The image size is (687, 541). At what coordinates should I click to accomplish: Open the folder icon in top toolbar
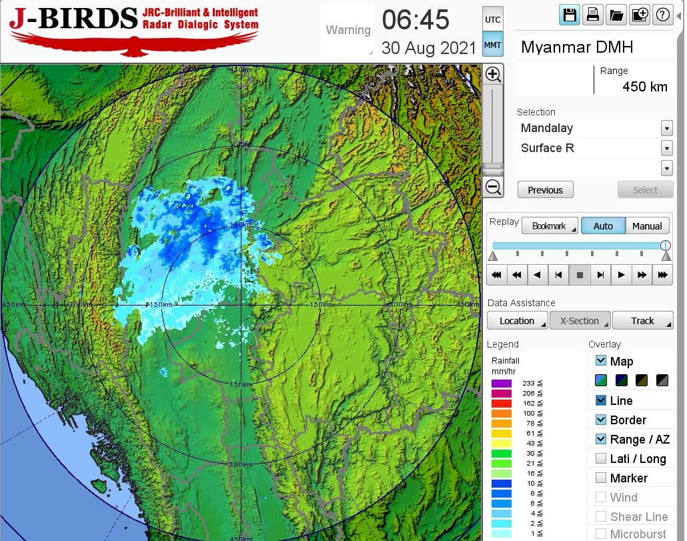616,15
